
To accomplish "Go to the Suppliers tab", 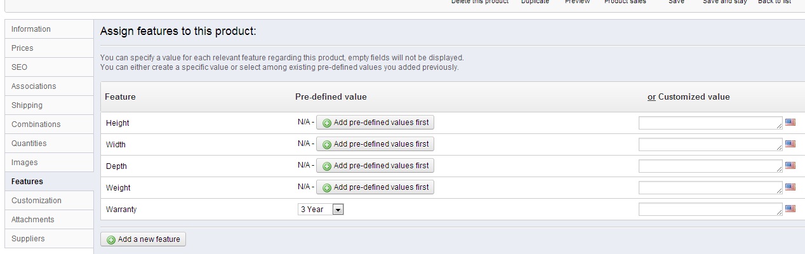I will [x=28, y=239].
